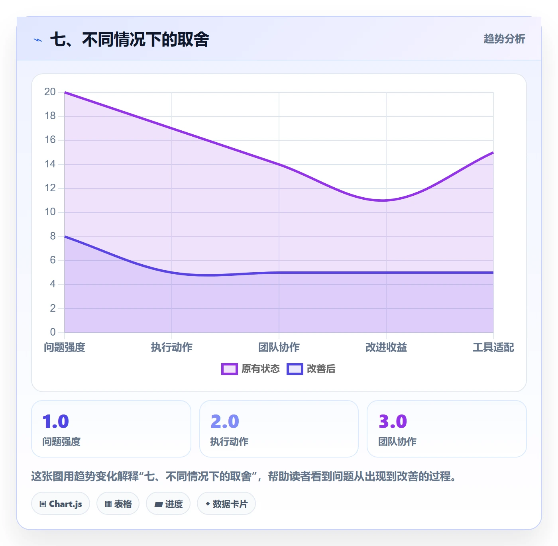Click the 团队协作 x-axis label
The width and height of the screenshot is (558, 546).
[279, 348]
